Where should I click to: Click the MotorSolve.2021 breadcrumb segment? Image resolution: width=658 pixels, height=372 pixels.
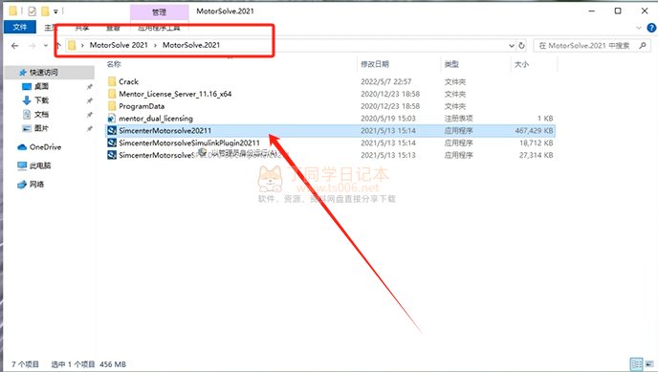191,45
